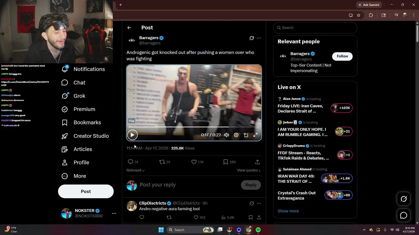Mute the video volume
This screenshot has width=419, height=235.
pos(227,135)
